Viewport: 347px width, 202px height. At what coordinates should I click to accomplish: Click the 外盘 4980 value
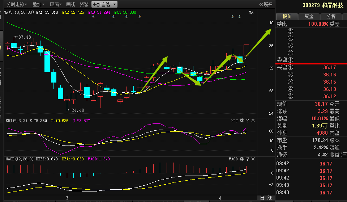[x=322, y=133]
